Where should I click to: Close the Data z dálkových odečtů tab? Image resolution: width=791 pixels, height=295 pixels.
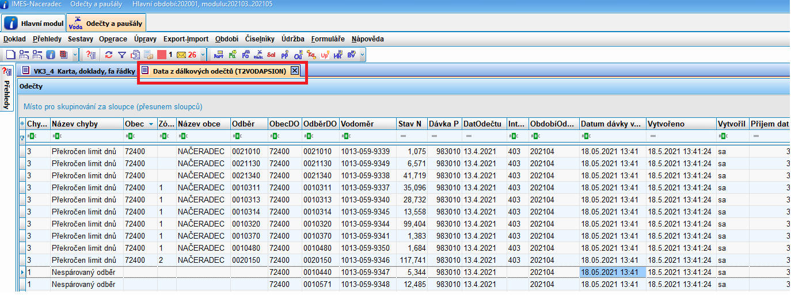coord(294,71)
